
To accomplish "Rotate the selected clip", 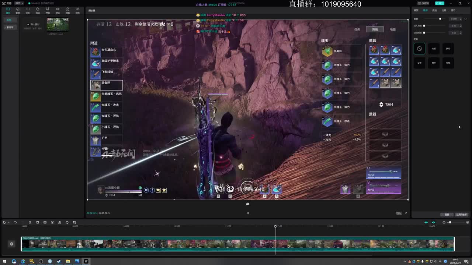I will point(67,222).
